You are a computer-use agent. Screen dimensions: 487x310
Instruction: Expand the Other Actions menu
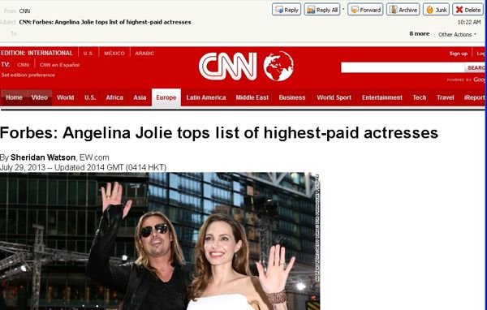tap(457, 34)
